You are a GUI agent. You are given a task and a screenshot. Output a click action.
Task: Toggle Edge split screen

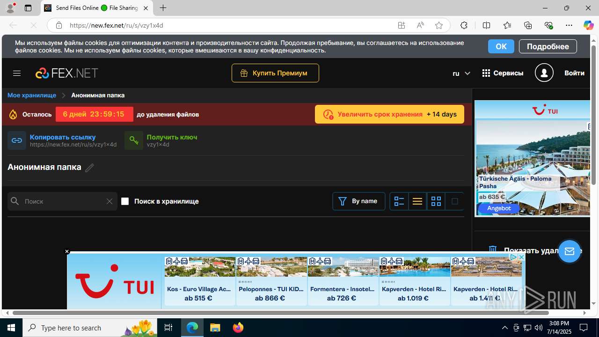[486, 25]
